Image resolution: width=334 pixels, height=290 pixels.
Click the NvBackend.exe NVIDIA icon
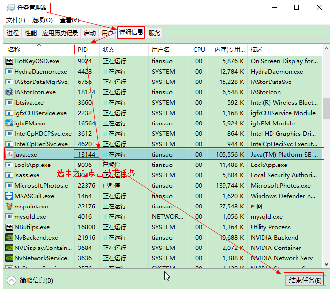click(9, 238)
